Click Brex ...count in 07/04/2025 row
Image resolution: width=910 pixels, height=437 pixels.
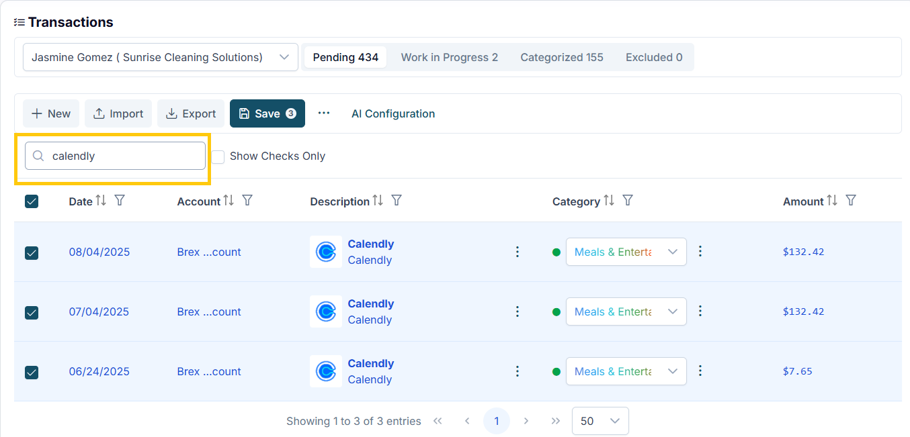click(209, 311)
